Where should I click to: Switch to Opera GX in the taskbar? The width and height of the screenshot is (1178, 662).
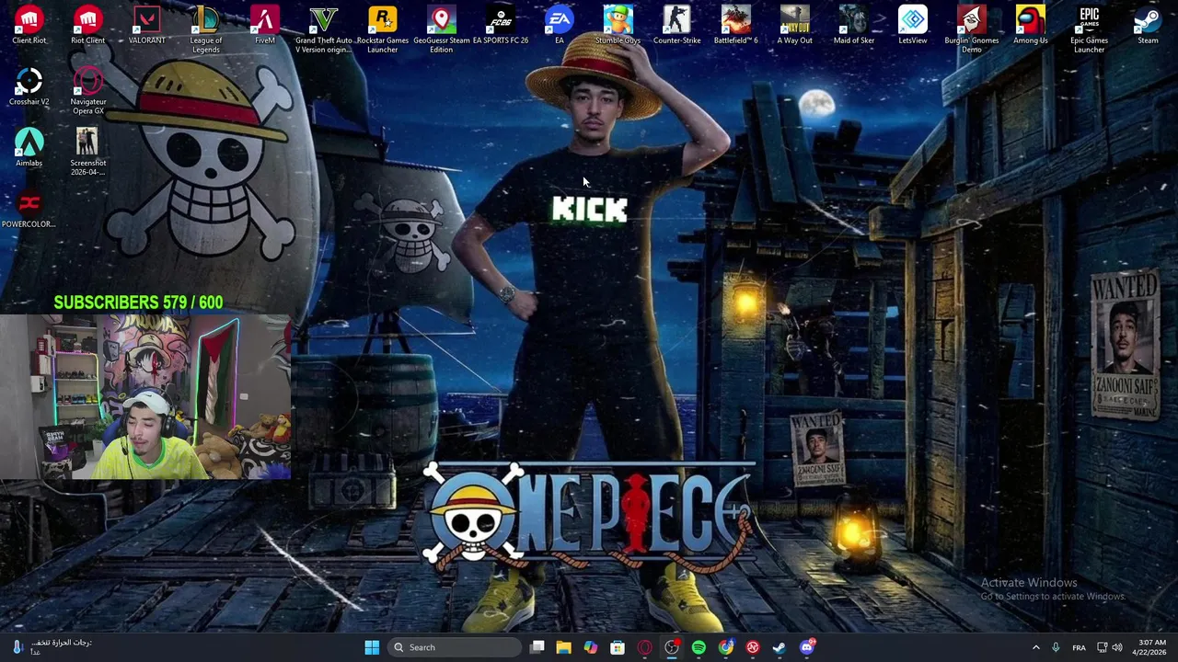644,647
